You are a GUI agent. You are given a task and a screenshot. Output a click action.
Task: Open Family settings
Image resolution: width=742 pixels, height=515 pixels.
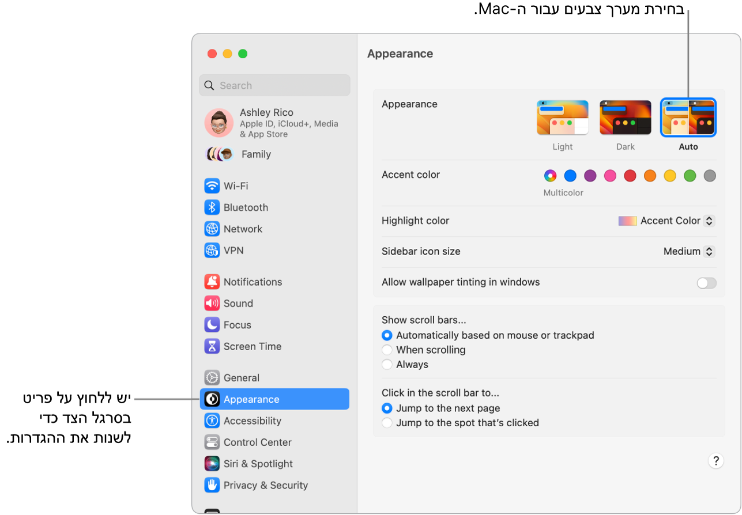[256, 154]
